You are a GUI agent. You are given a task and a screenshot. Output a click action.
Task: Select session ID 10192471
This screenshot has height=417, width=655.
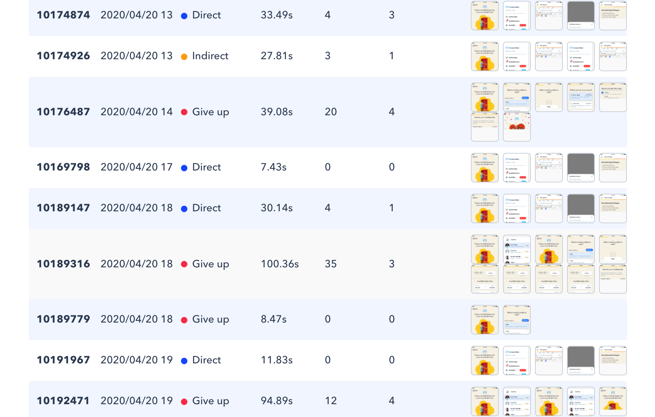coord(63,401)
